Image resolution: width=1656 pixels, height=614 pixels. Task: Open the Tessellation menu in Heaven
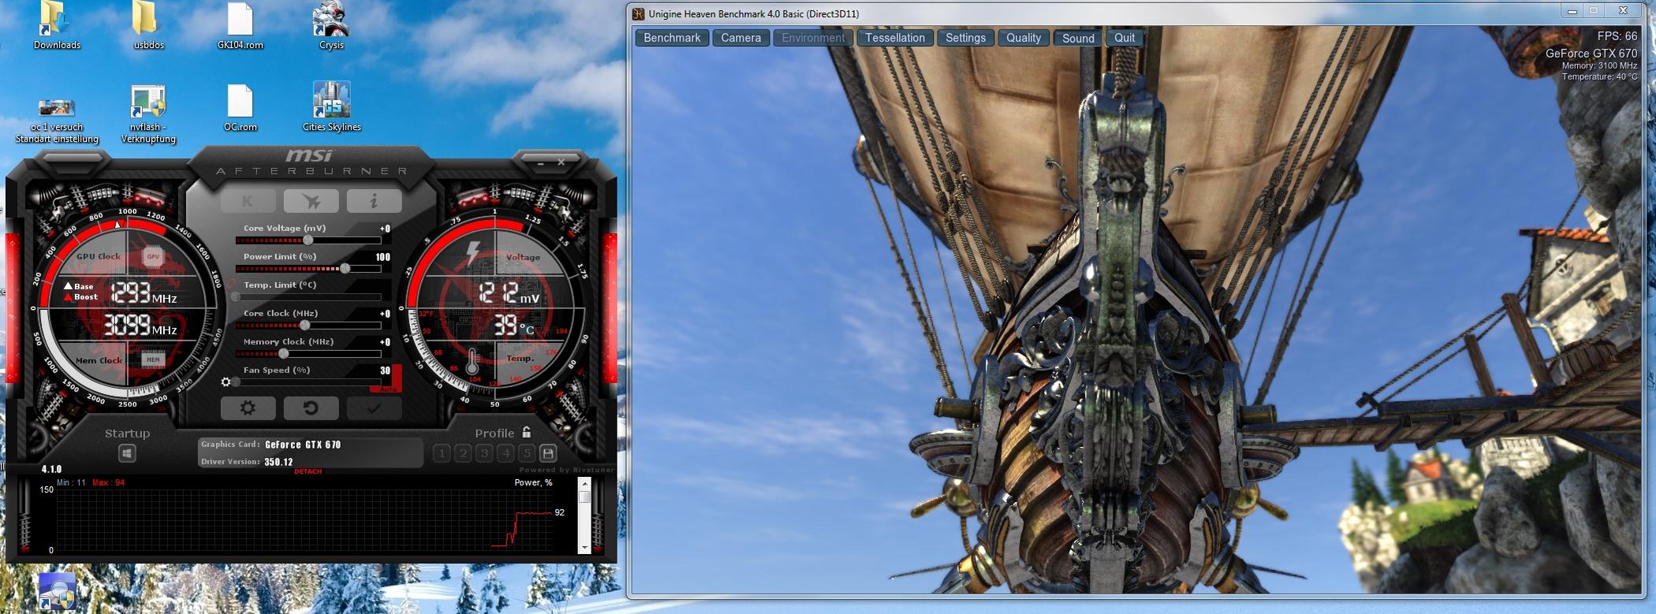(x=895, y=38)
